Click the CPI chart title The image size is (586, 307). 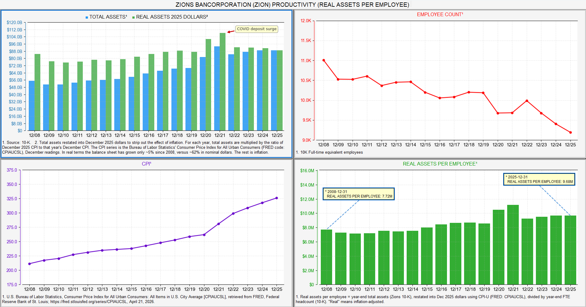tap(146, 164)
